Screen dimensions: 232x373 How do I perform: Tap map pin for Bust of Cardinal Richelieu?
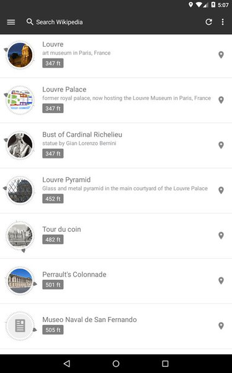(221, 145)
